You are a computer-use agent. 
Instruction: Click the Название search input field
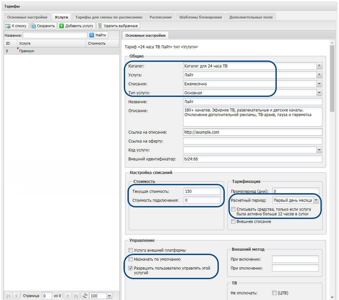point(55,35)
